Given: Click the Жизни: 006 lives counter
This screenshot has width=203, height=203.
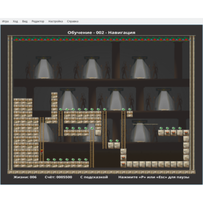Looking at the screenshot, I should point(25,177).
